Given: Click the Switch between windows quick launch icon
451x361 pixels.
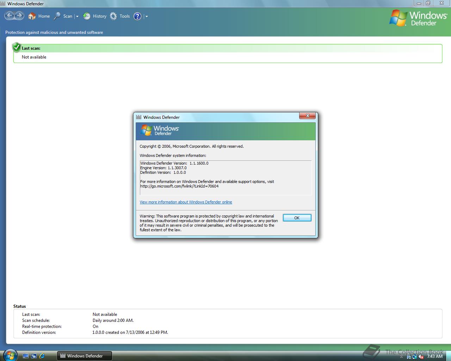Looking at the screenshot, I should (34, 356).
